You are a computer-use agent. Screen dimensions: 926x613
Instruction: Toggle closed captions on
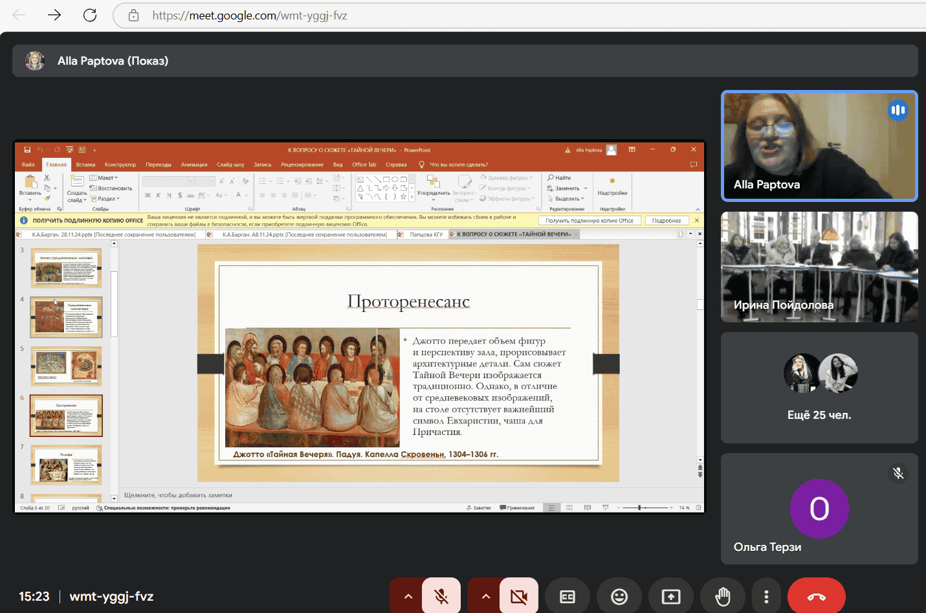[568, 596]
